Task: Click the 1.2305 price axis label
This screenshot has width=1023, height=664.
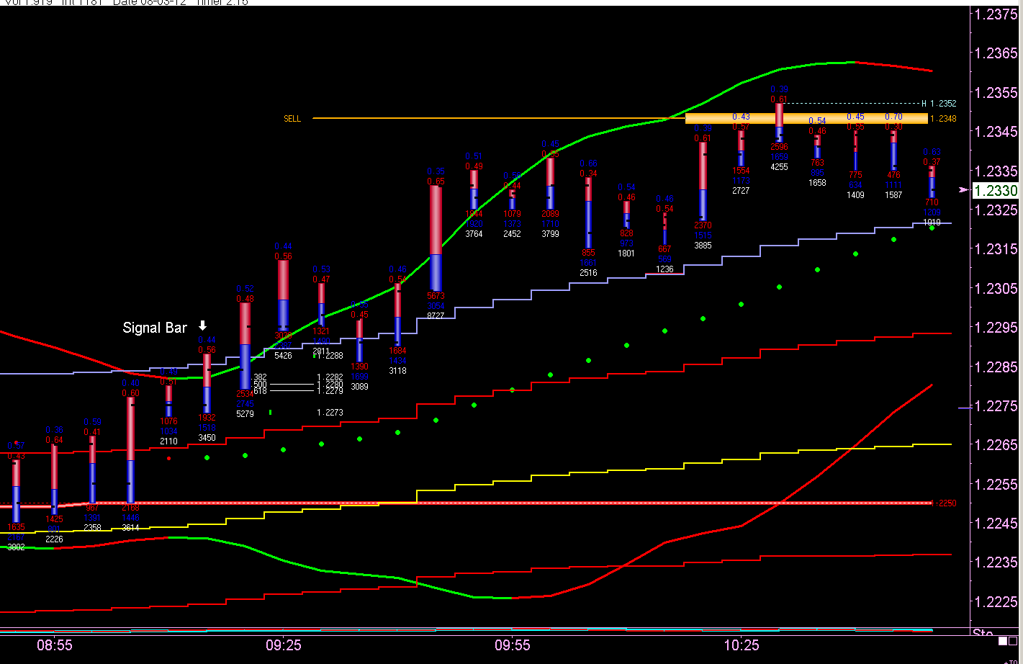Action: tap(996, 288)
